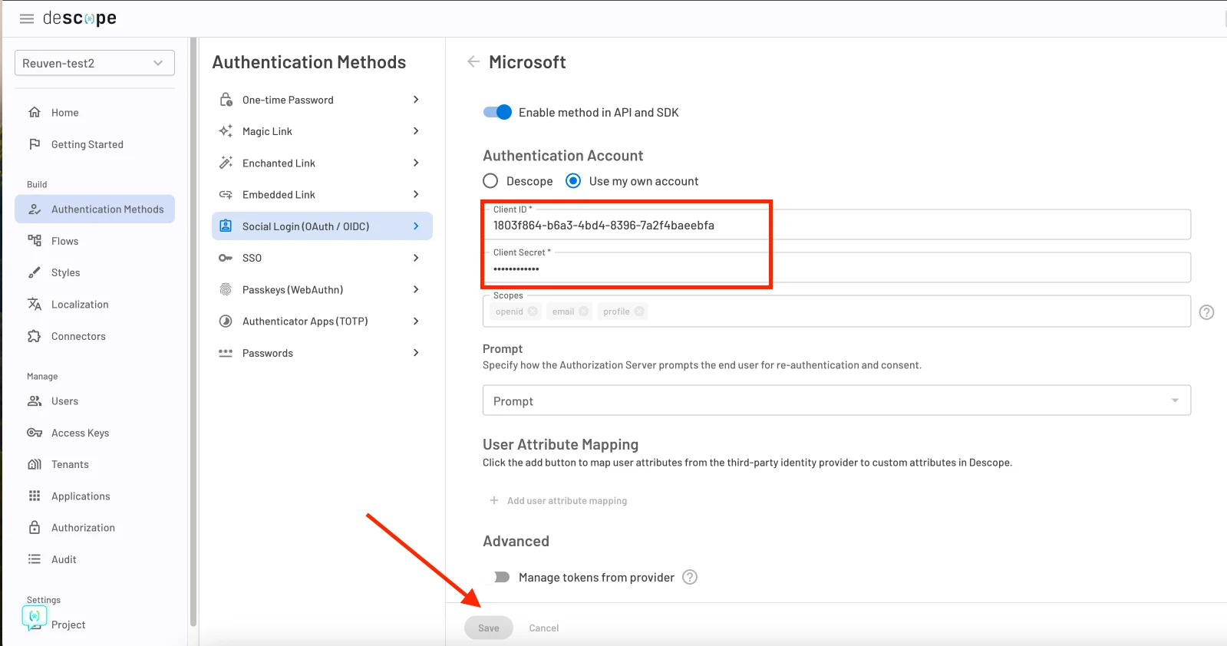Open Authentication Methods in sidebar

coord(94,209)
